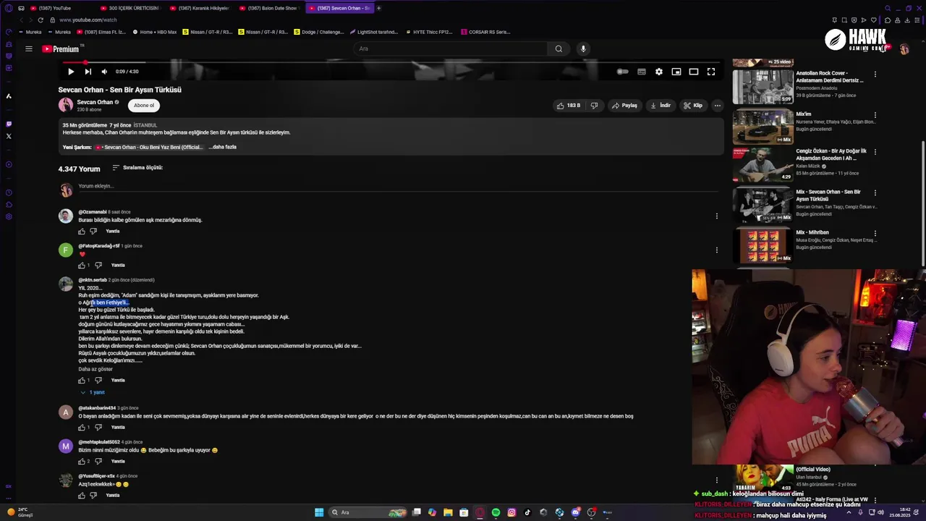Like the comment by @FatoşKaradağ-r5f
Screen dimensions: 926x521
point(82,266)
